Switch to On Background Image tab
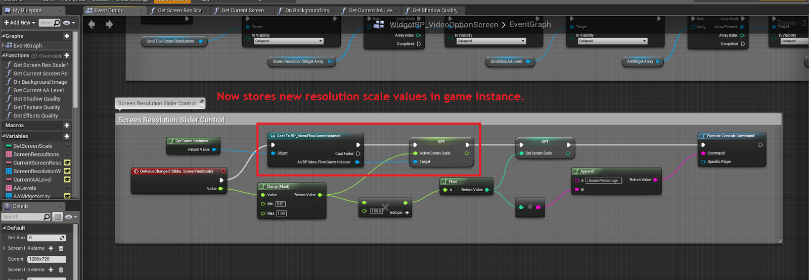This screenshot has height=280, width=809. click(x=307, y=10)
